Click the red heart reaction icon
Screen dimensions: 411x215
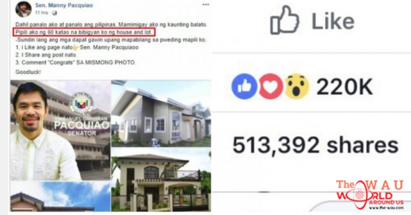click(271, 86)
